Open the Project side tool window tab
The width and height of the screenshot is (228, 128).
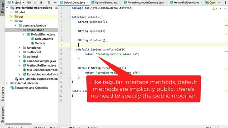2,7
